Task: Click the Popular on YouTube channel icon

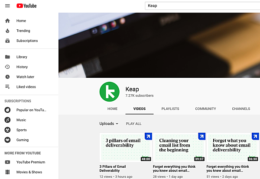Action: pos(7,110)
